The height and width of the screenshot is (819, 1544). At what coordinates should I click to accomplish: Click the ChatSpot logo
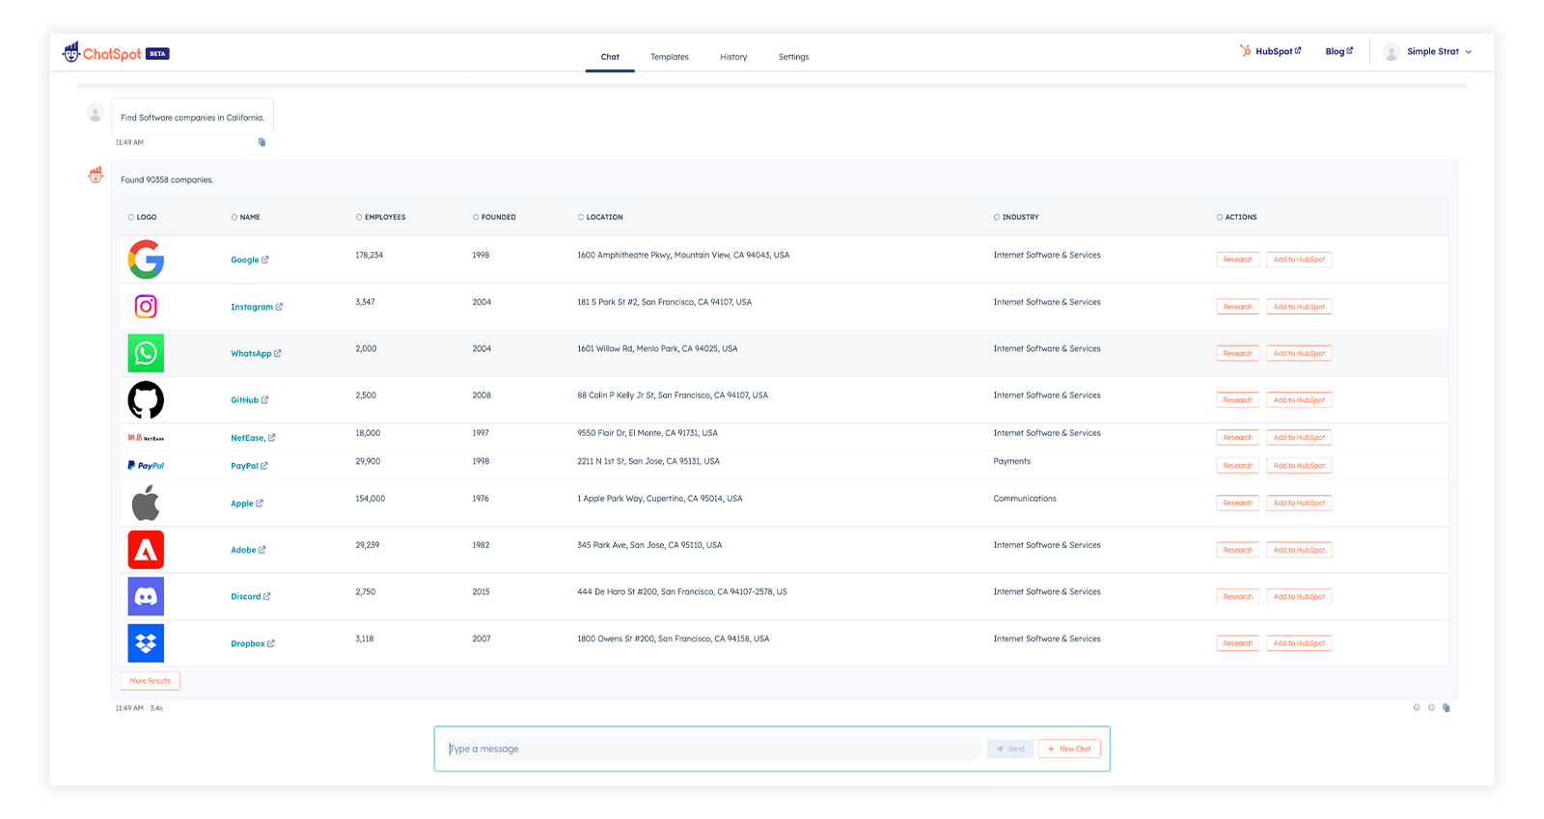[116, 53]
